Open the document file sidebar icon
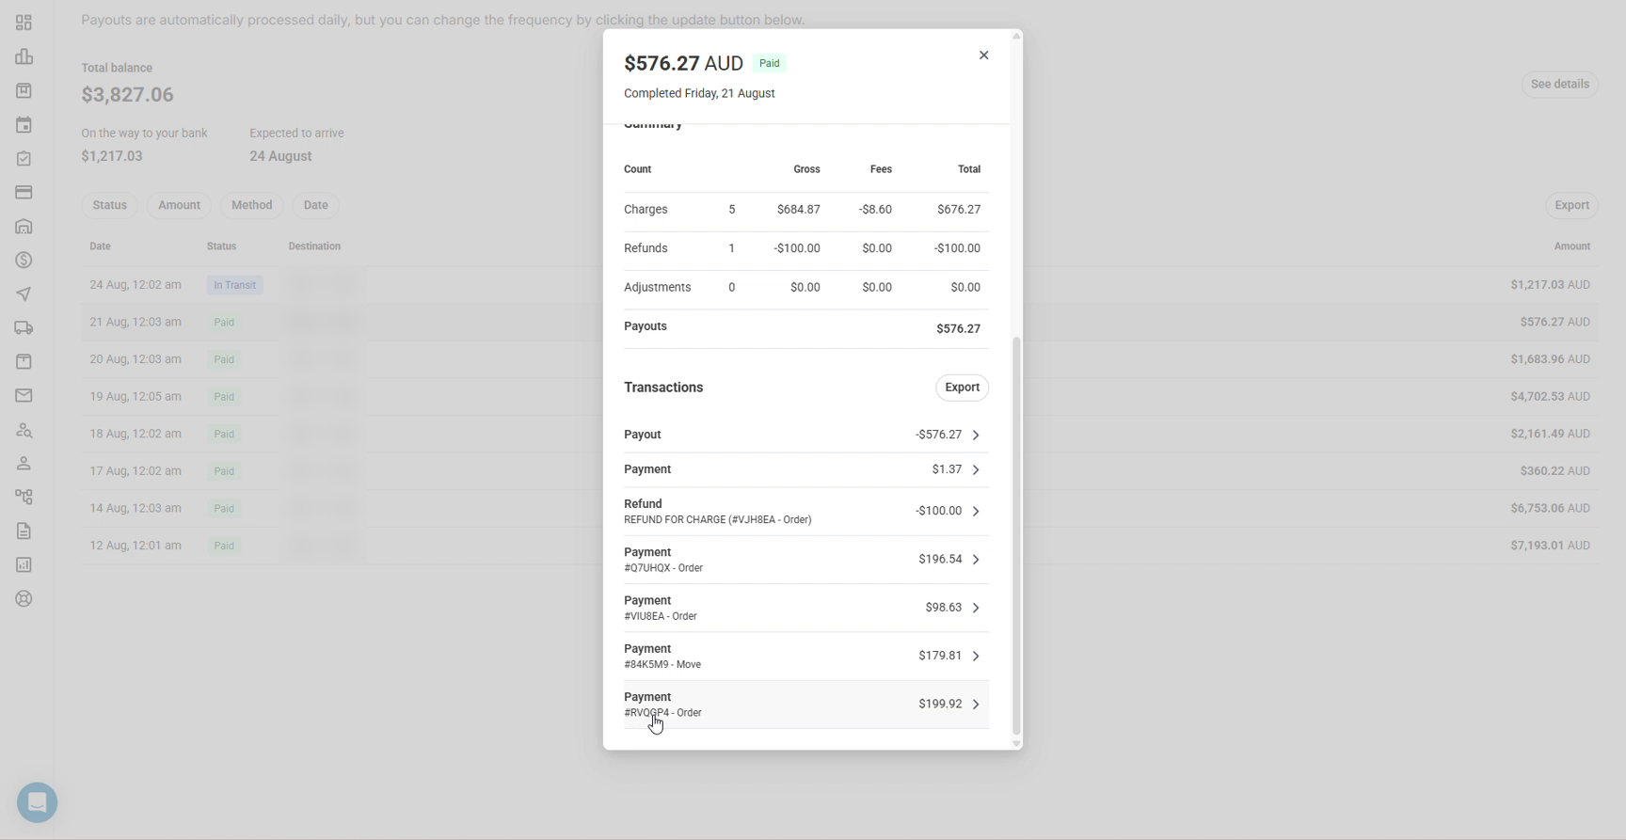The height and width of the screenshot is (840, 1626). click(24, 531)
